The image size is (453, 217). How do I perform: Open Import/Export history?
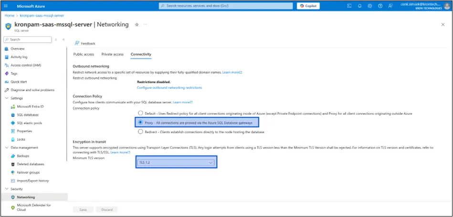point(32,181)
